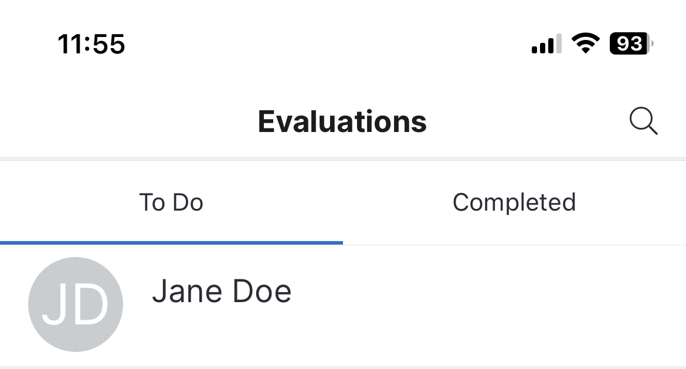The height and width of the screenshot is (369, 686).
Task: Show completed evaluations list
Action: (514, 202)
